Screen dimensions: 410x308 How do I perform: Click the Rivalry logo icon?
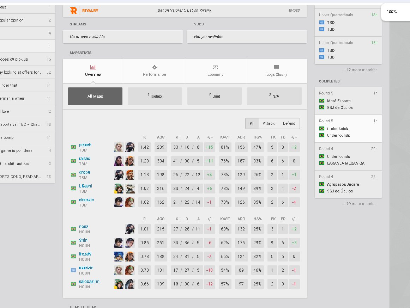pyautogui.click(x=73, y=11)
